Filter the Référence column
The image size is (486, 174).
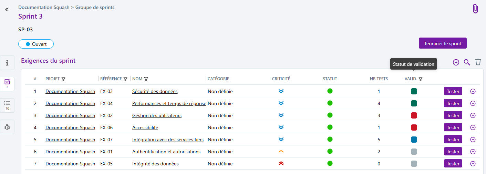[125, 79]
